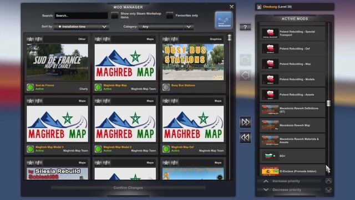Viewport: 355px width, 200px height.
Task: Open the Category dropdown
Action: [x=166, y=27]
